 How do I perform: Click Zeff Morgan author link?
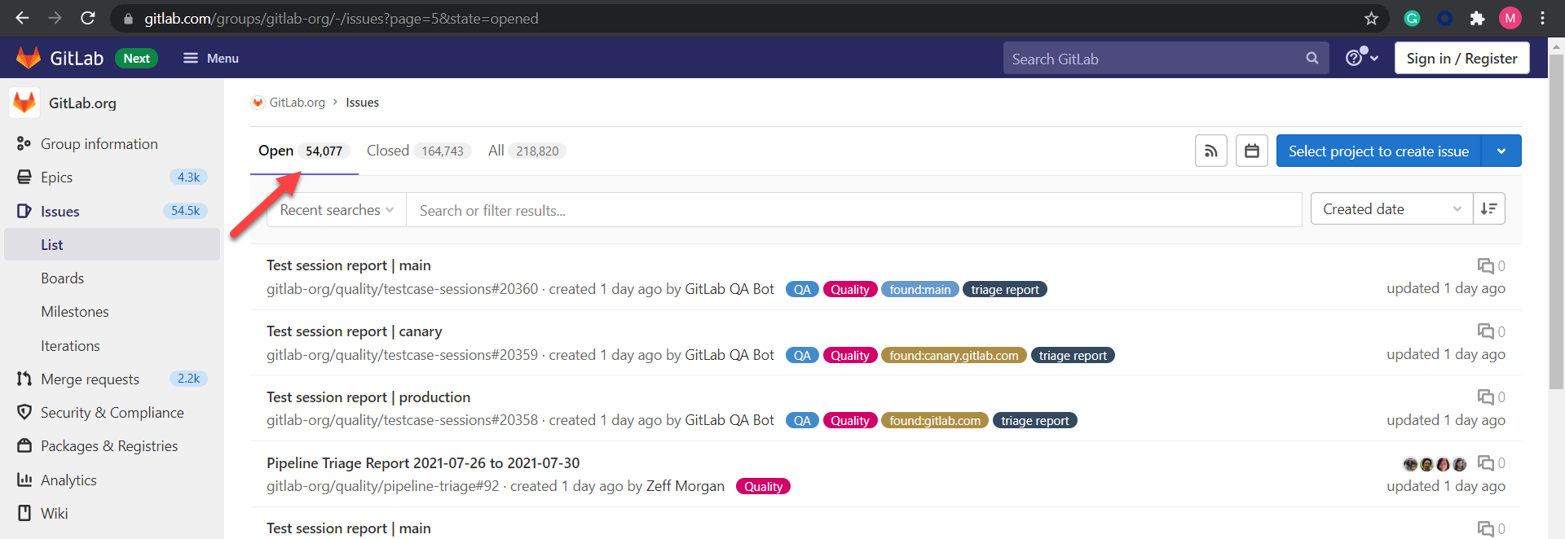(x=685, y=486)
